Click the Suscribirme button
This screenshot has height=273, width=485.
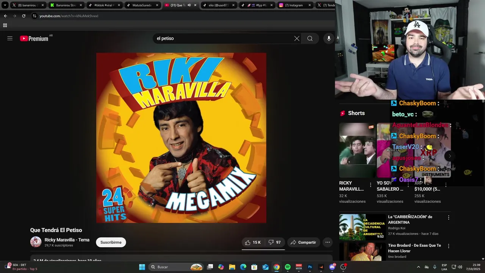111,242
